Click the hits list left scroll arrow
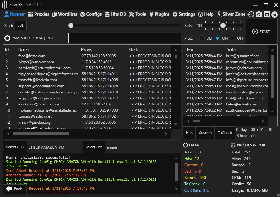280x197 pixels. tap(188, 121)
